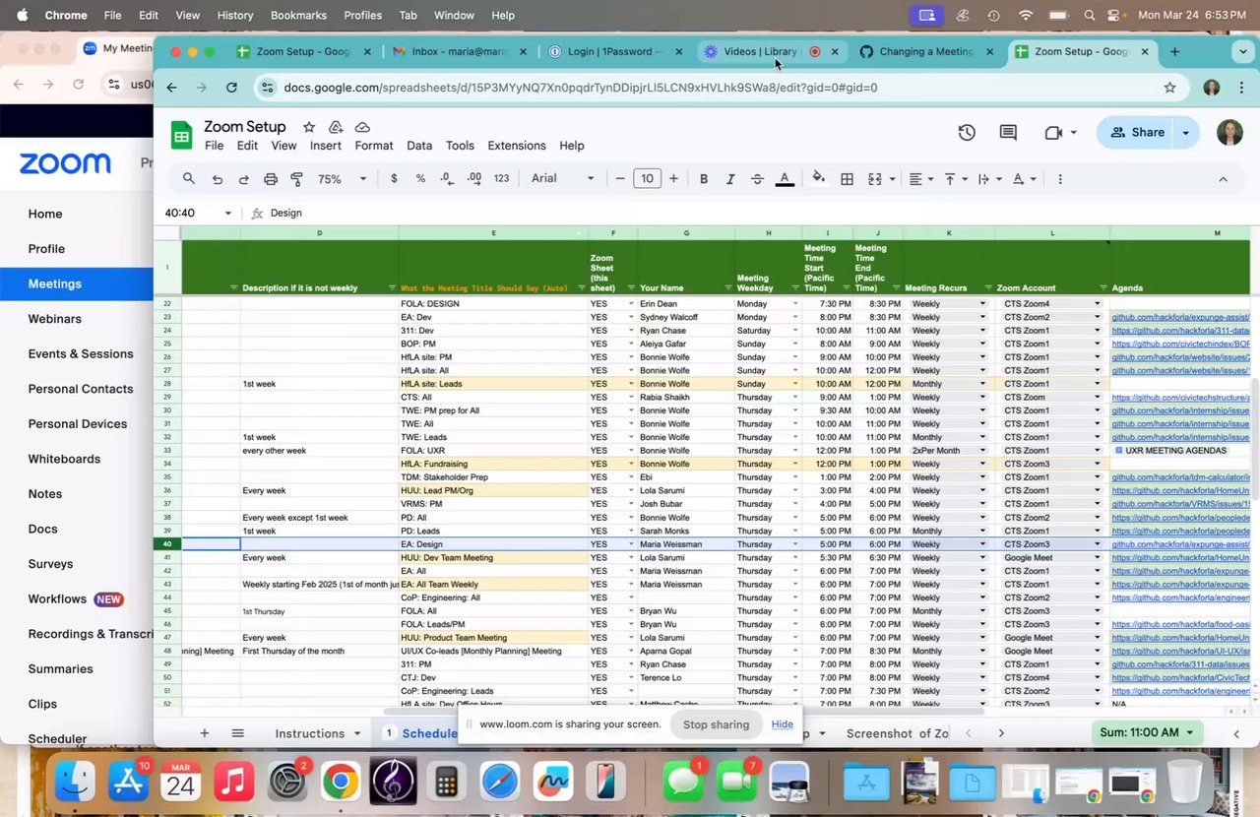This screenshot has width=1260, height=817.
Task: Open the horizontal align dropdown
Action: click(921, 179)
